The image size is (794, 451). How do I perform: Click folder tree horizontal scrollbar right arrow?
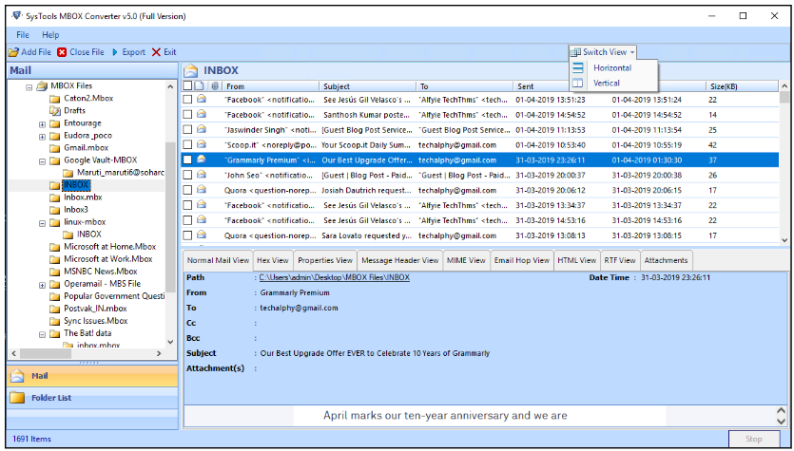coord(159,354)
